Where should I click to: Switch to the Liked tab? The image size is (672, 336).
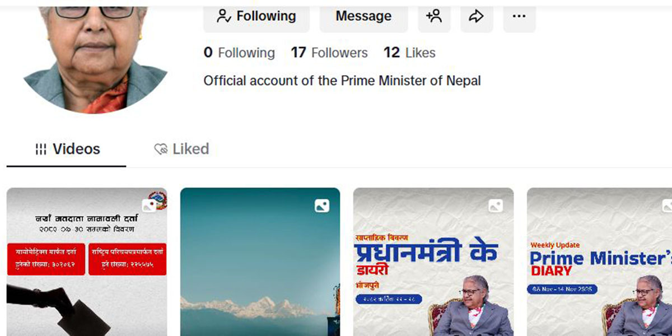tap(182, 149)
